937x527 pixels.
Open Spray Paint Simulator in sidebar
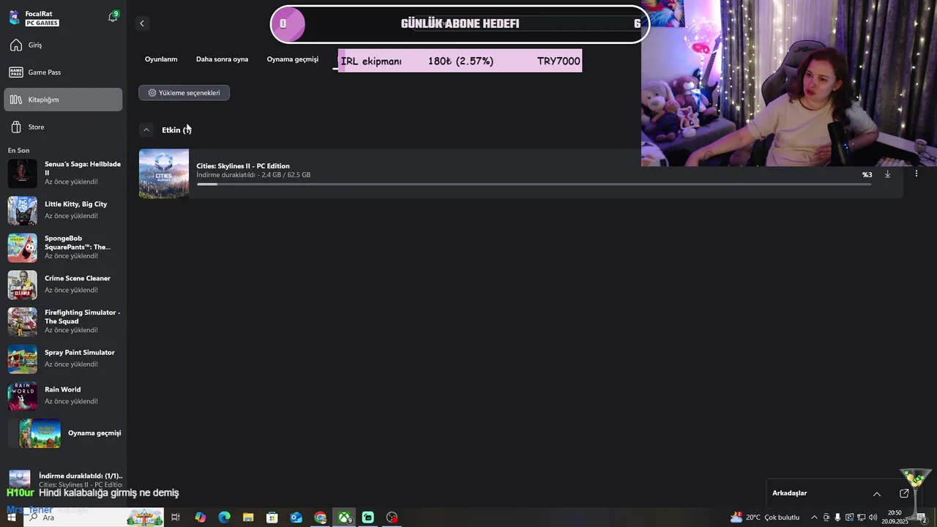tap(64, 359)
